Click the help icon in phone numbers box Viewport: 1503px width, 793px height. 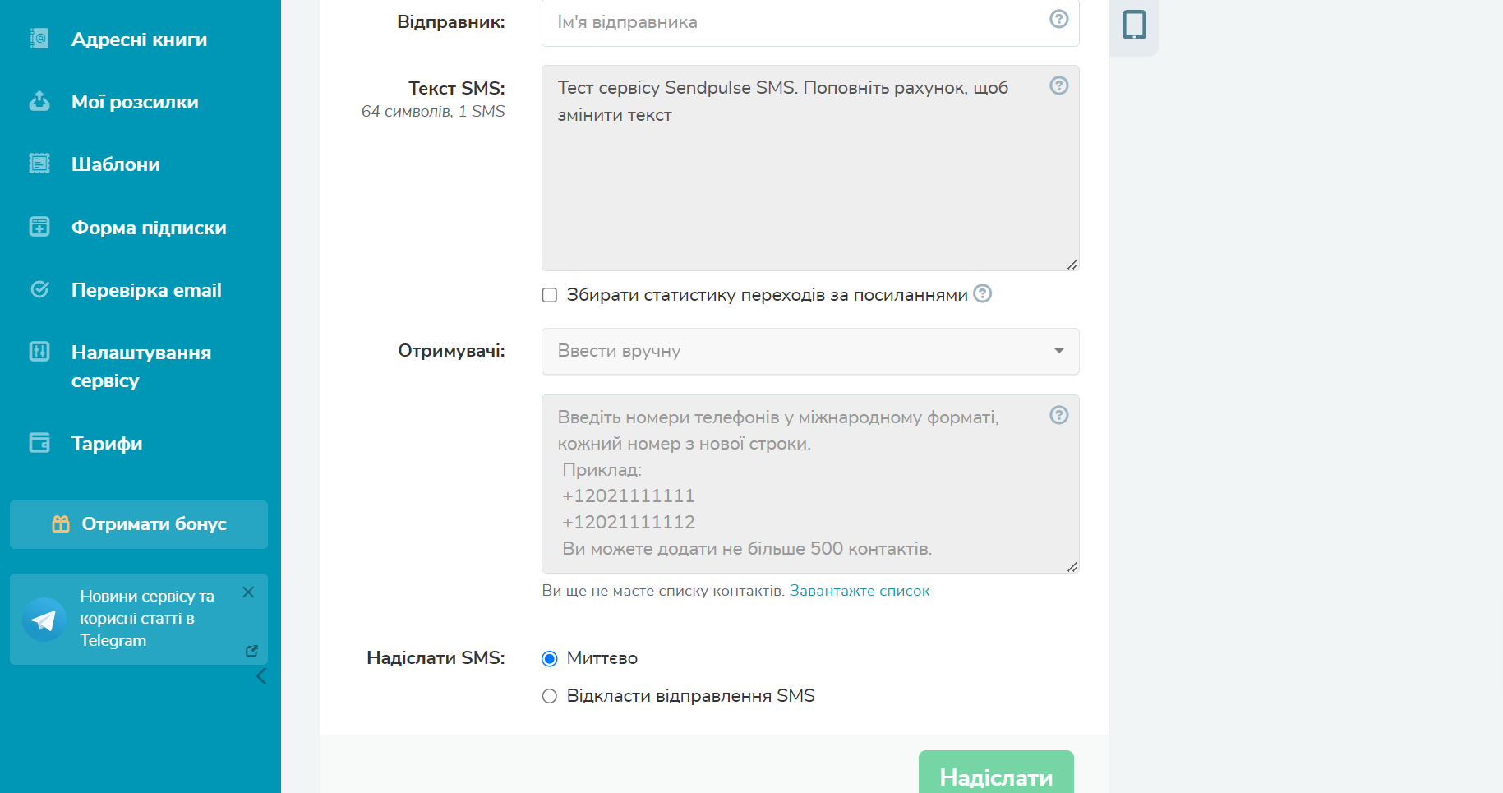click(1059, 415)
